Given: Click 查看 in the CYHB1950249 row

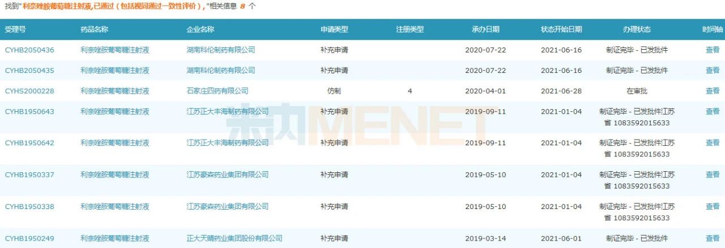Looking at the screenshot, I should [712, 238].
